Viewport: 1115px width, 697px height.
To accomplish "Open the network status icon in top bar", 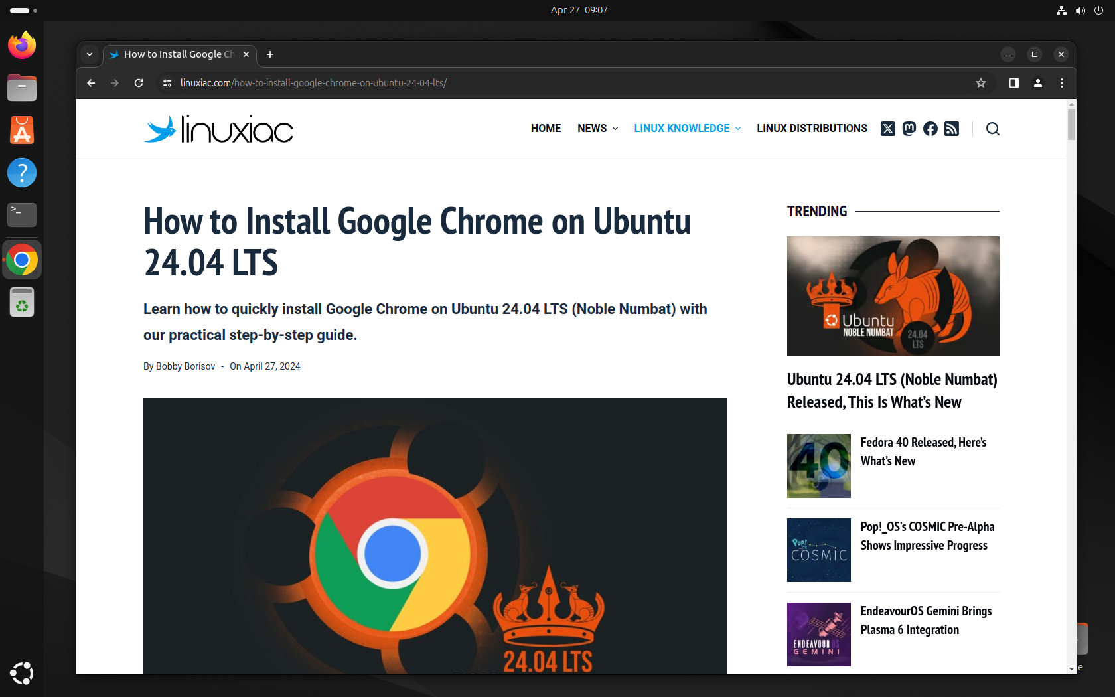I will click(1061, 10).
